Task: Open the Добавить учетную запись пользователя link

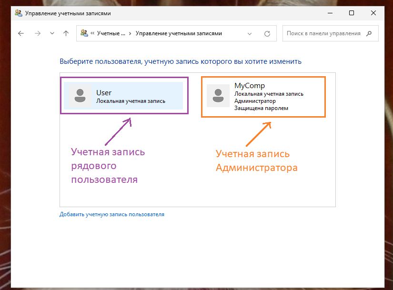Action: [x=112, y=214]
